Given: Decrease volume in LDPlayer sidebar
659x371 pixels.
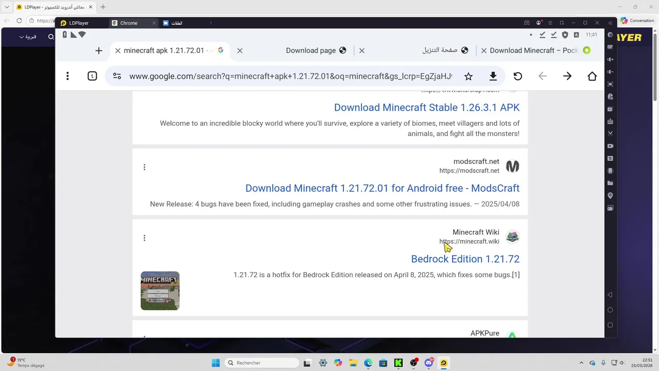Looking at the screenshot, I should [x=610, y=72].
